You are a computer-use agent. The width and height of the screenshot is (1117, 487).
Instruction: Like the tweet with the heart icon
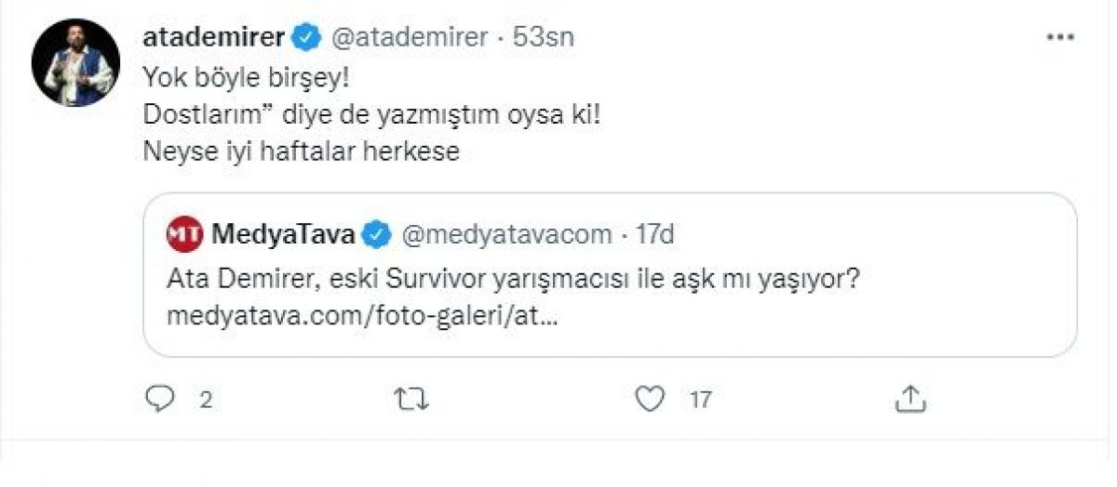coord(650,400)
